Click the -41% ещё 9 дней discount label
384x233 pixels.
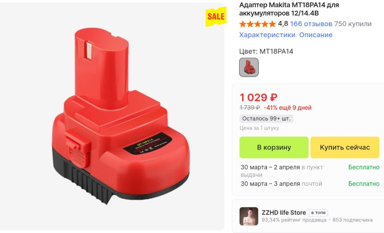288,108
